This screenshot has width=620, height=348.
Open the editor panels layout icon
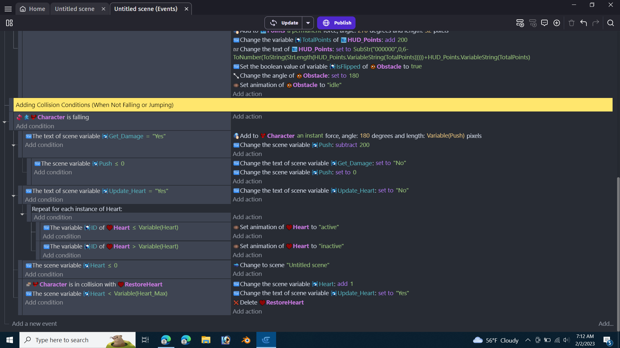[9, 23]
